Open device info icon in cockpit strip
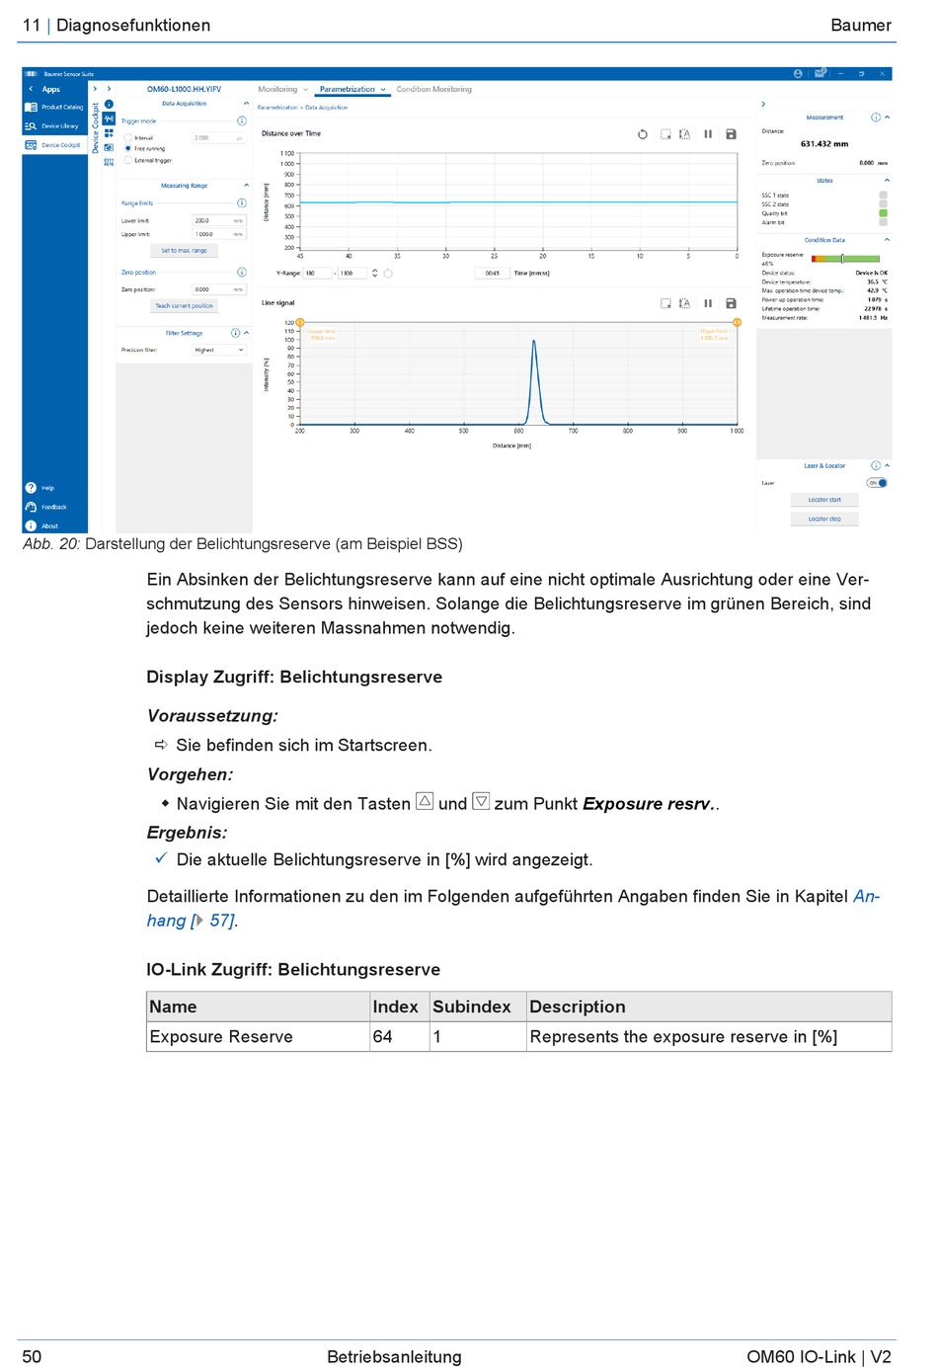The width and height of the screenshot is (938, 1370). click(109, 104)
